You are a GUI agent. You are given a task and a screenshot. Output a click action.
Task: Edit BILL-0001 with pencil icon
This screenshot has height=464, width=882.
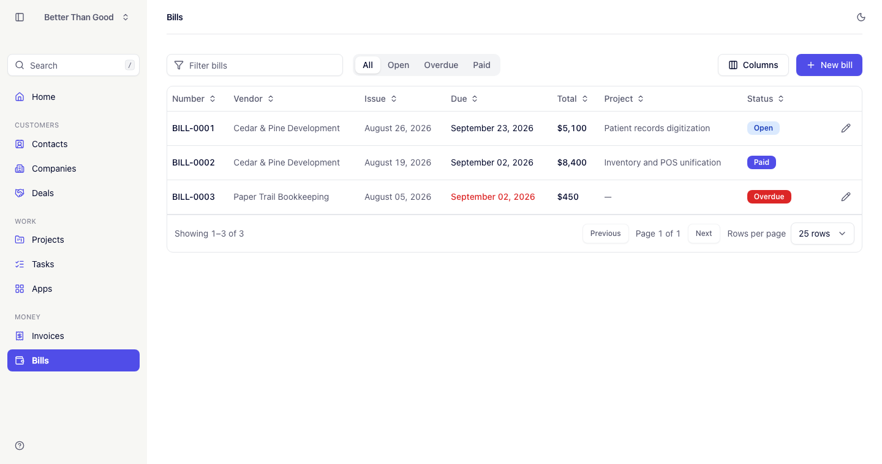(x=846, y=128)
